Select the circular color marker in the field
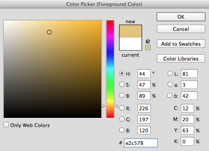Viewport: 209px width, 151px height. [49, 32]
